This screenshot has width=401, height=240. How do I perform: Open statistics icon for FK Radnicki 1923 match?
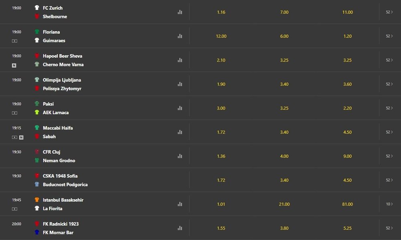(x=180, y=228)
